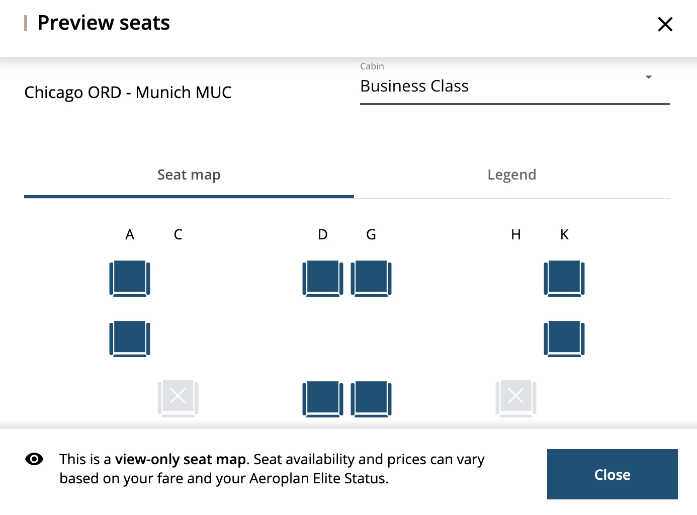Choose the third-row seat in column D
This screenshot has height=515, width=697.
coord(322,398)
